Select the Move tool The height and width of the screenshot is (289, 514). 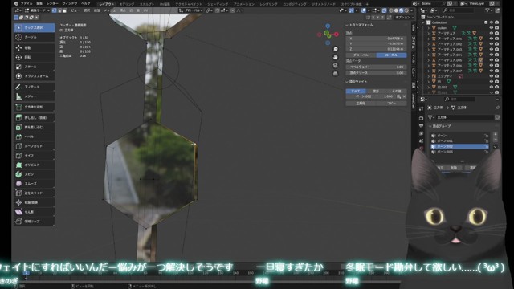coord(34,48)
